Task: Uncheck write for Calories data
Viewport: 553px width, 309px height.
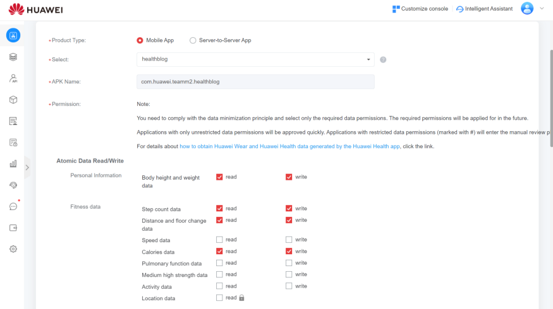Action: pos(289,251)
